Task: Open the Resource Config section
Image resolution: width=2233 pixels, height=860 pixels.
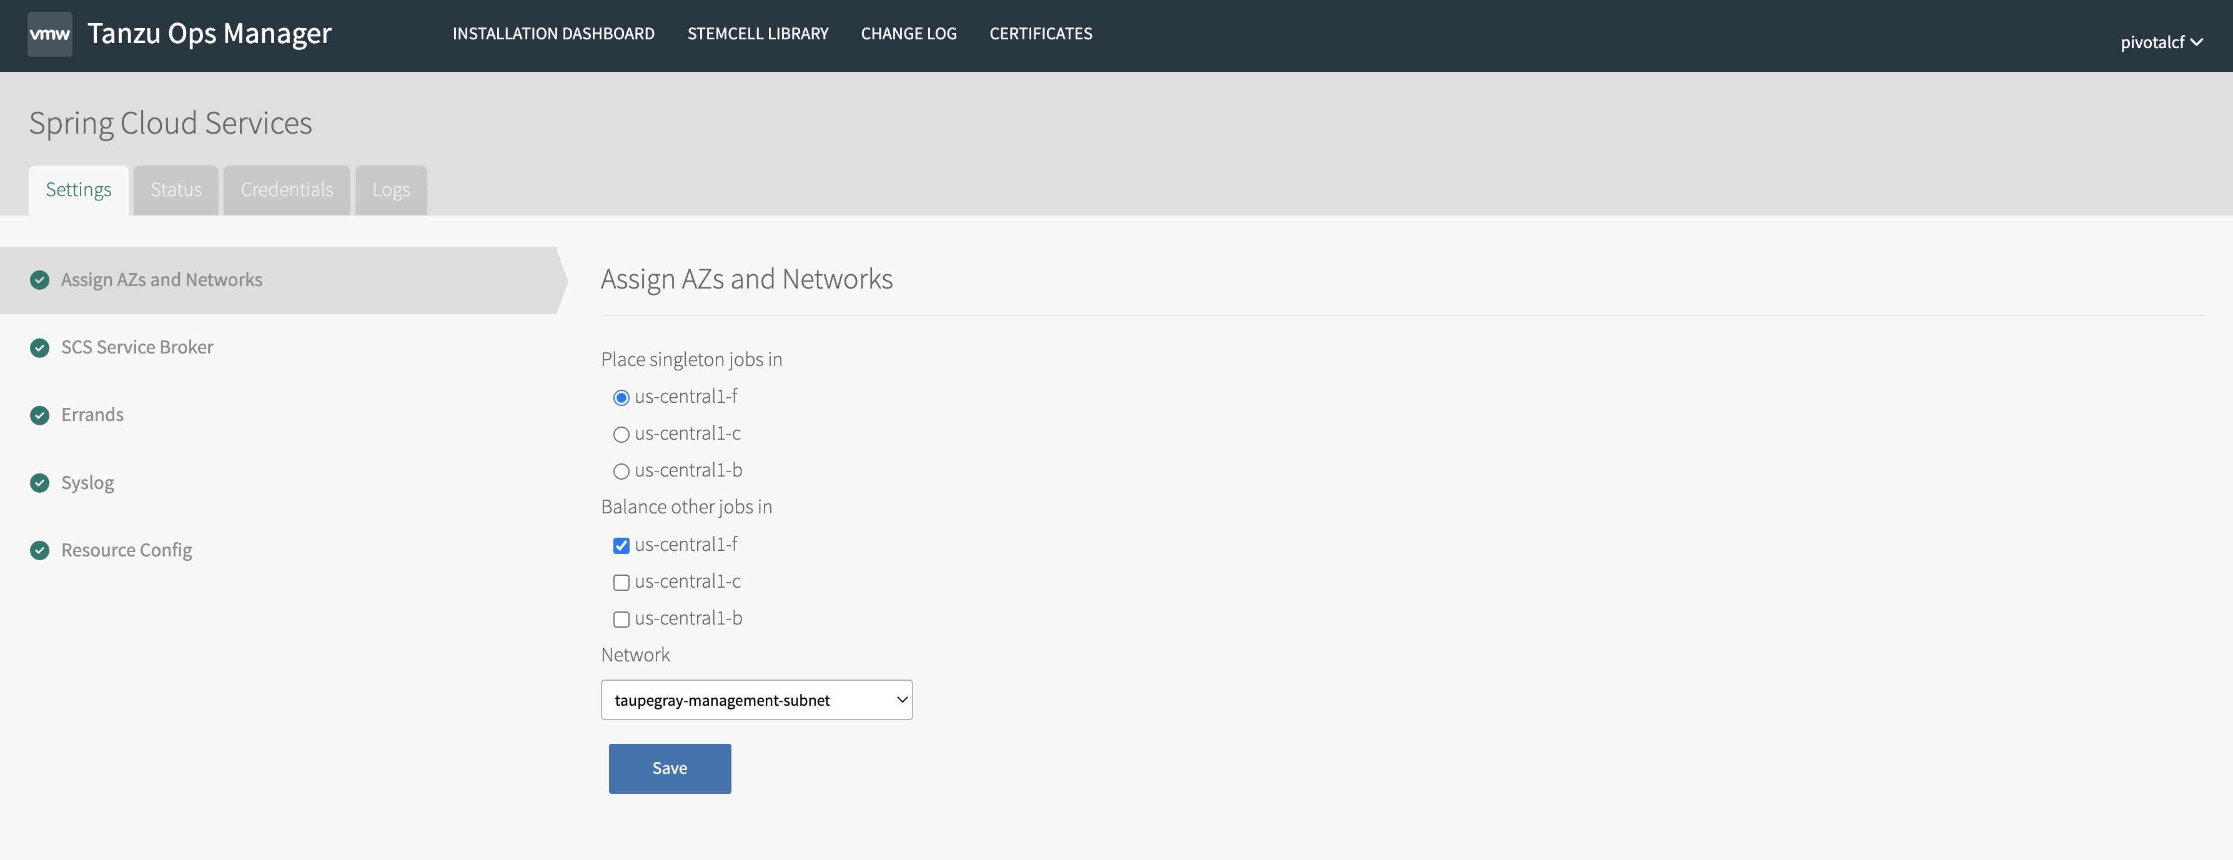Action: (127, 550)
